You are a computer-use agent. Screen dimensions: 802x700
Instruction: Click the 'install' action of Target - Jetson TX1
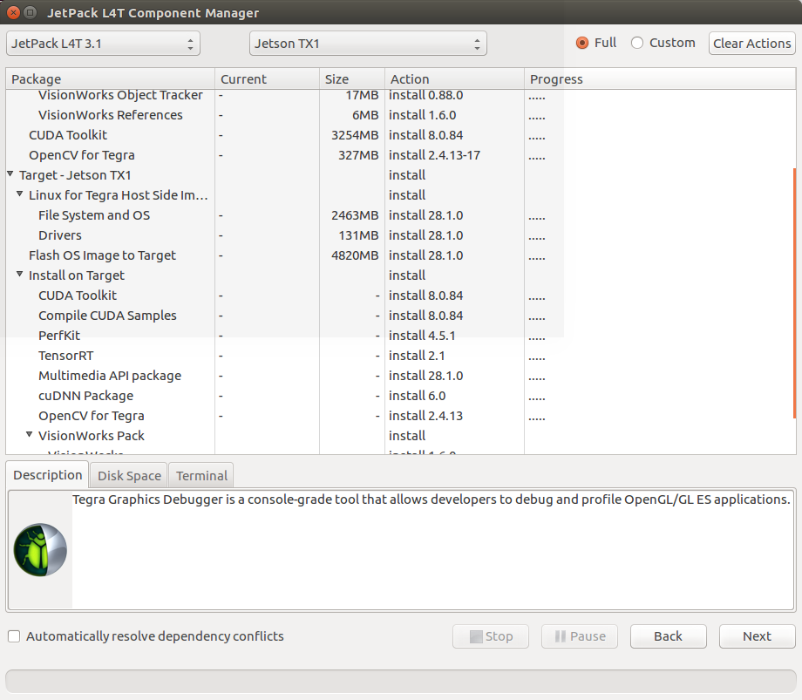coord(406,175)
